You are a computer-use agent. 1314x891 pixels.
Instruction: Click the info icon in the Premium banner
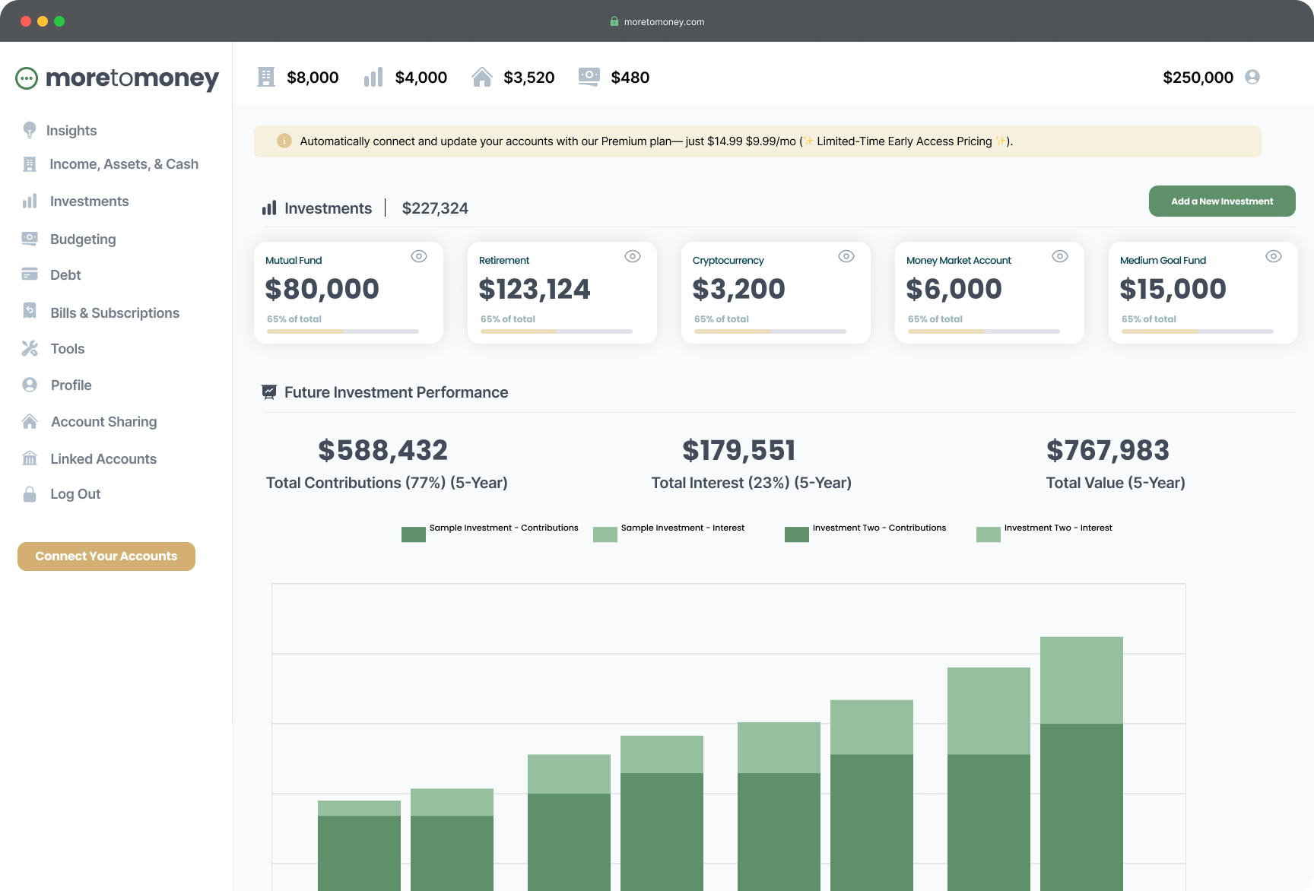point(284,141)
